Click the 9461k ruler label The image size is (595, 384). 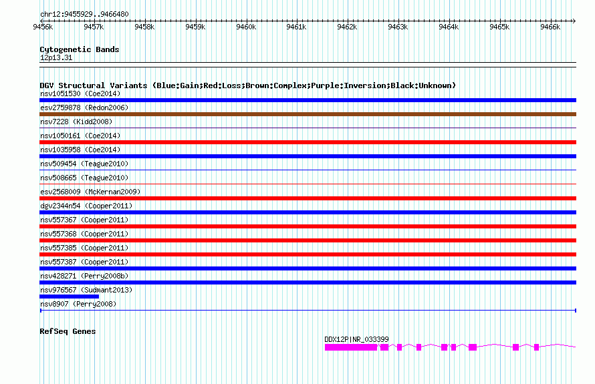tap(296, 27)
